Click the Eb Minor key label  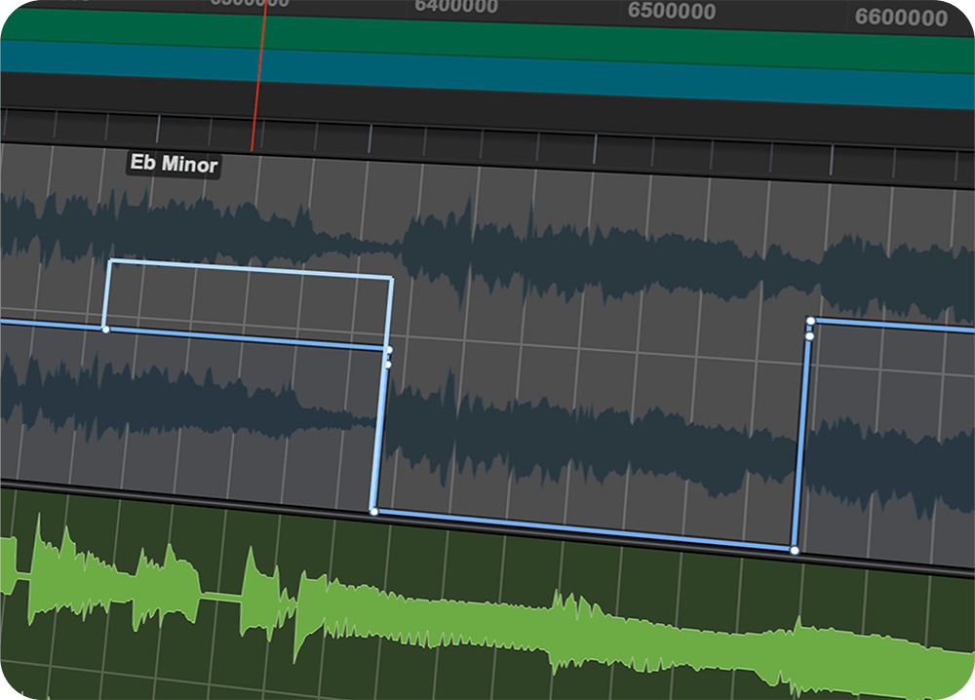pyautogui.click(x=172, y=166)
